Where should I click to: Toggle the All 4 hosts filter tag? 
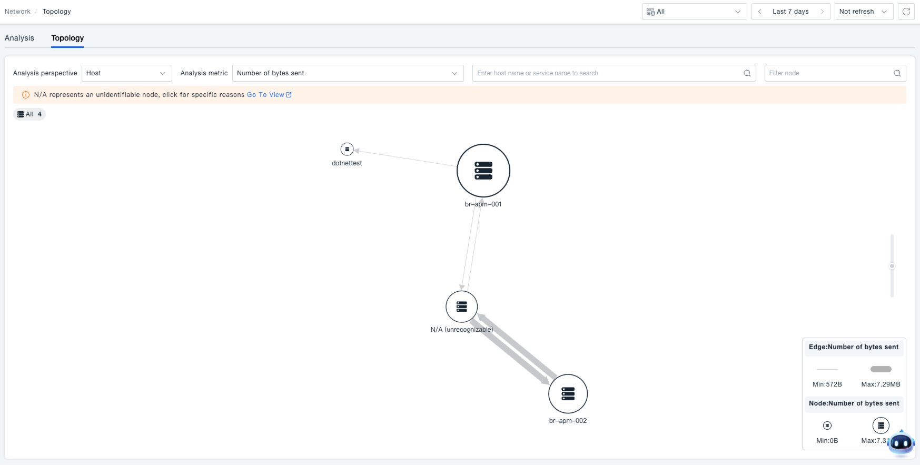click(29, 114)
